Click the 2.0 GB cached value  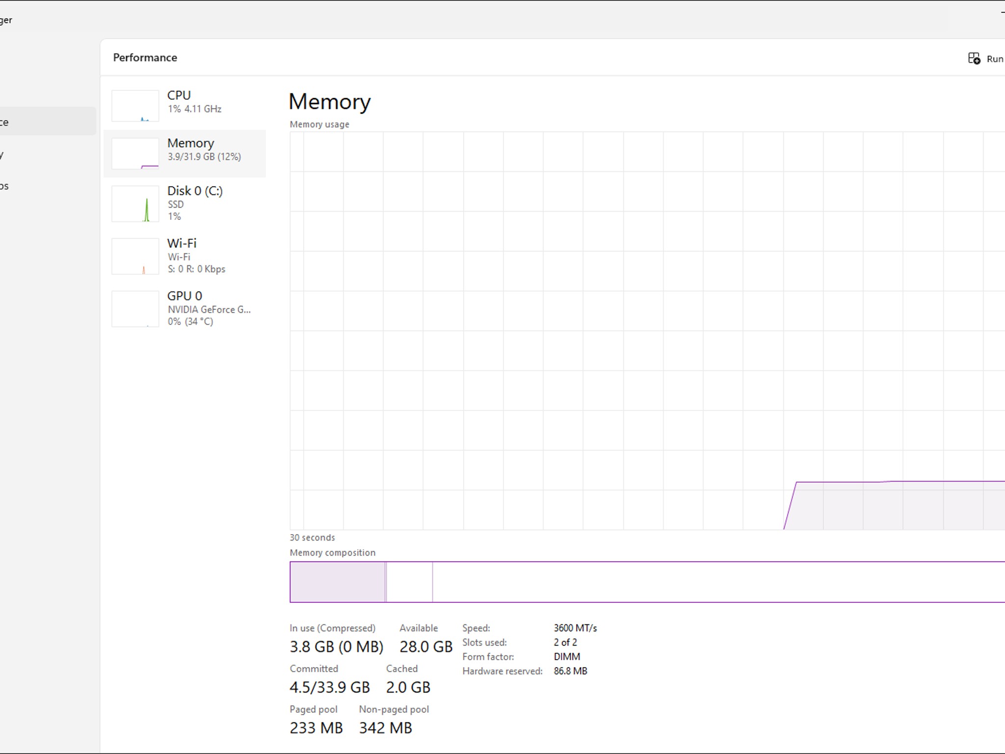(x=408, y=687)
